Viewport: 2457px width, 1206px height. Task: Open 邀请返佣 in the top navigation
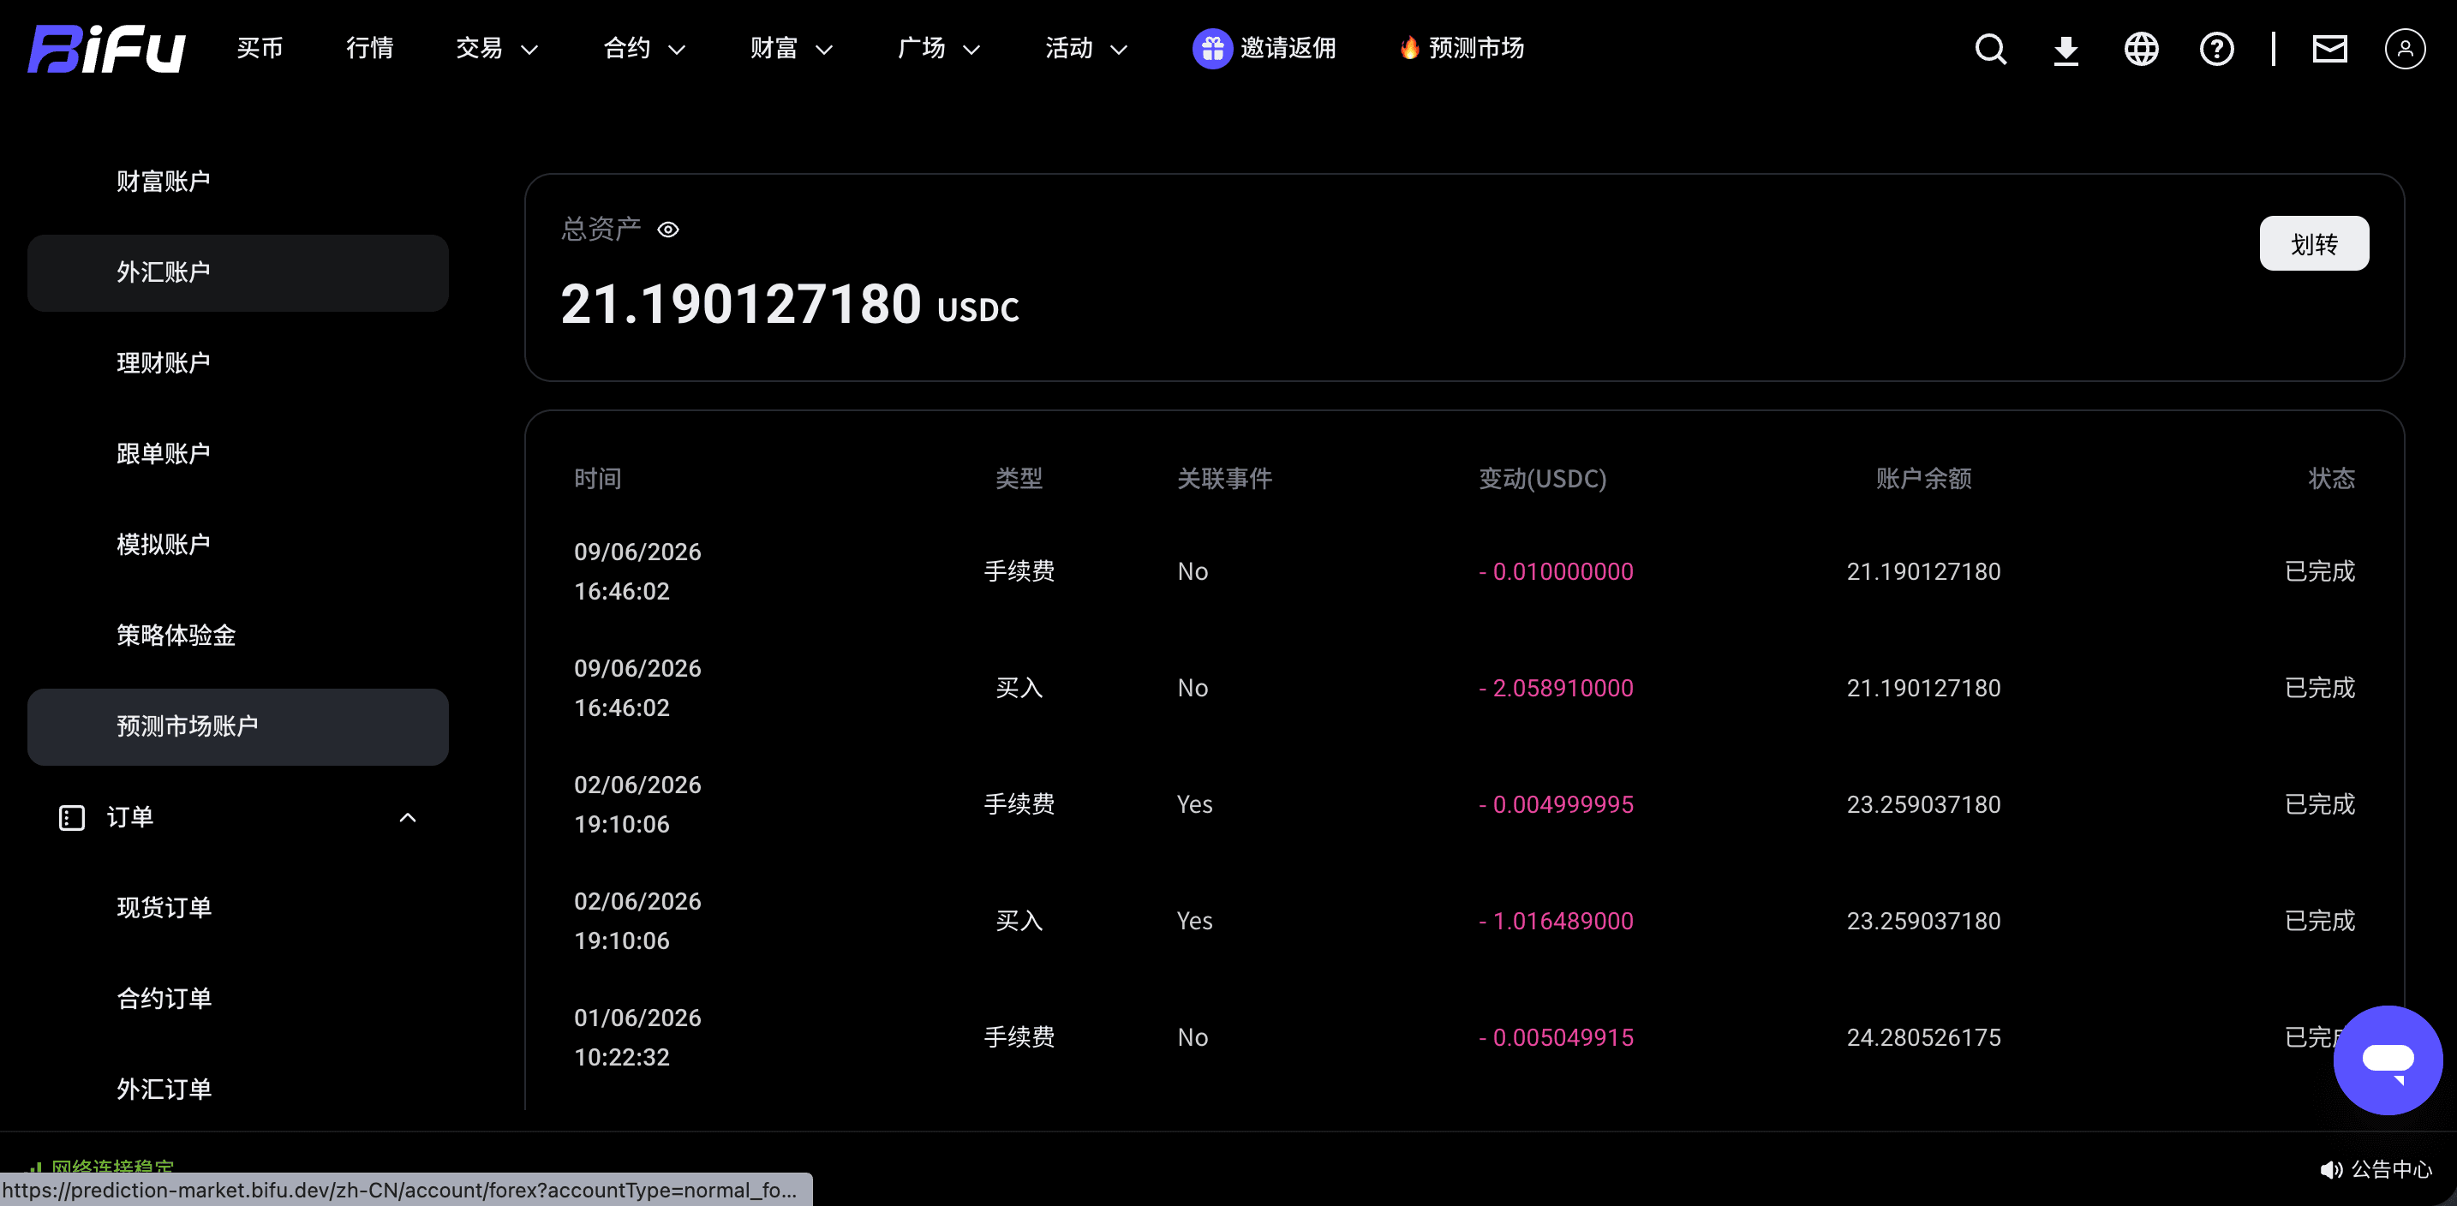(1288, 49)
